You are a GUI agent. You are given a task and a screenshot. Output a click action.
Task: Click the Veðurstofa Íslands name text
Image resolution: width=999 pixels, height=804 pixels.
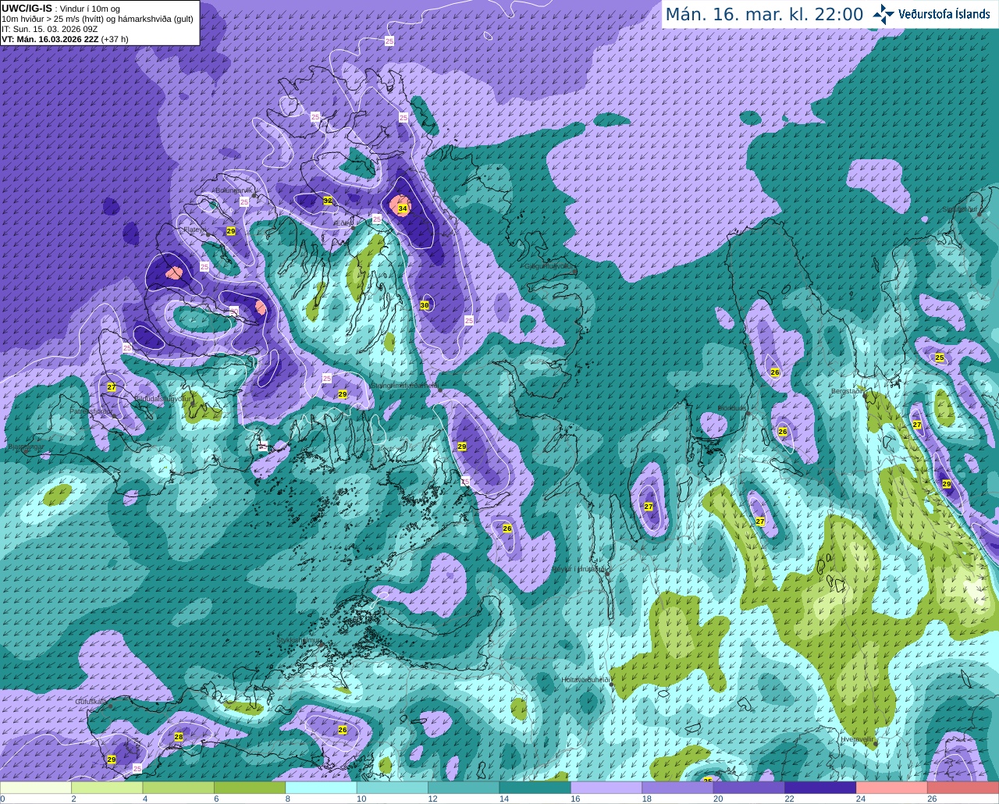pyautogui.click(x=944, y=14)
